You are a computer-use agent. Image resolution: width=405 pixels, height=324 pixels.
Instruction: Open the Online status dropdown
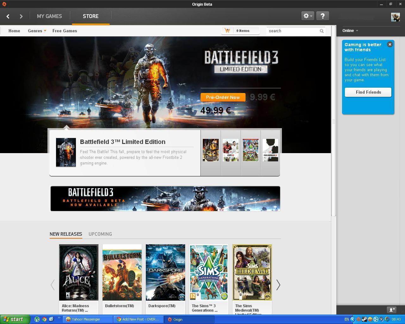click(x=350, y=31)
